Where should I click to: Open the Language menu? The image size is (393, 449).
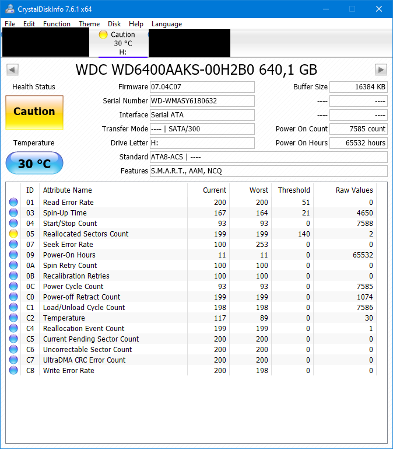167,24
